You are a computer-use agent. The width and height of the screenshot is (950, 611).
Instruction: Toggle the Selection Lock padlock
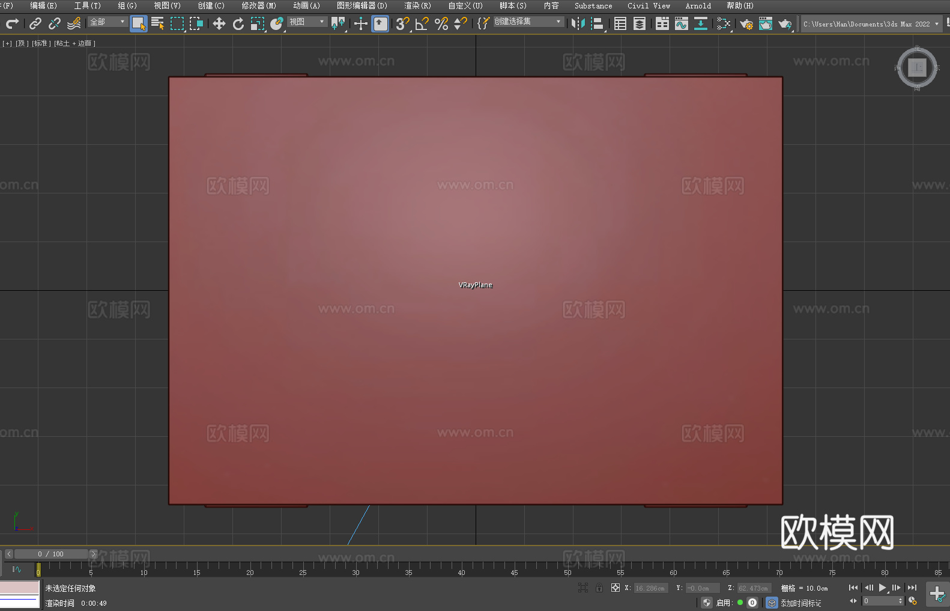coord(599,588)
